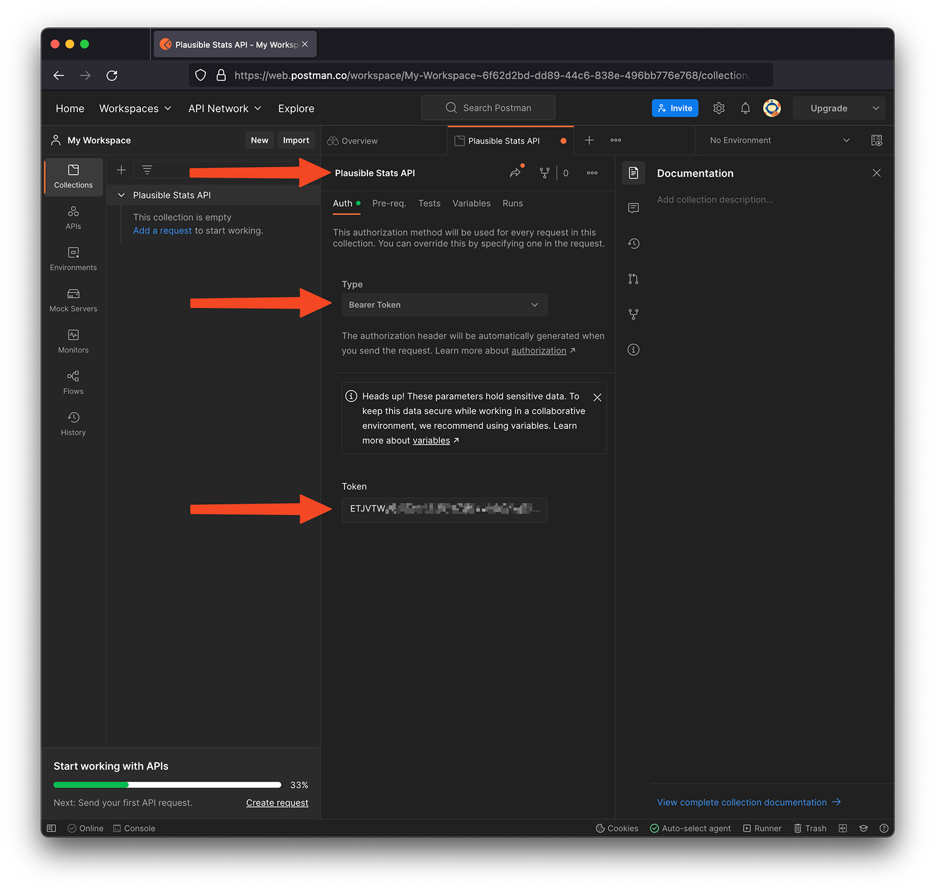This screenshot has height=892, width=936.
Task: Open View complete collection documentation link
Action: 749,803
